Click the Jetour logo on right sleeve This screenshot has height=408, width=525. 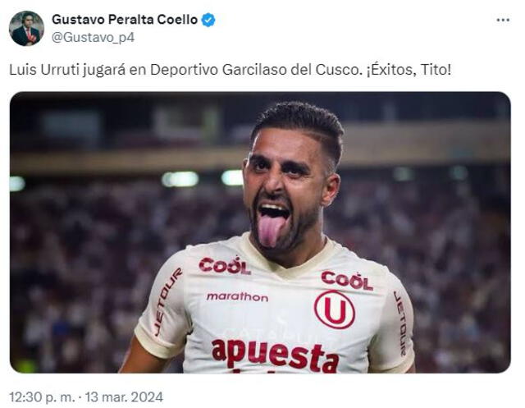pyautogui.click(x=399, y=323)
